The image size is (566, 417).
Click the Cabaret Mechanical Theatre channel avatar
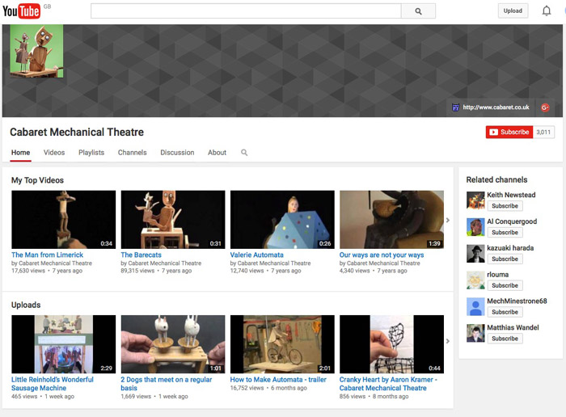[x=36, y=51]
